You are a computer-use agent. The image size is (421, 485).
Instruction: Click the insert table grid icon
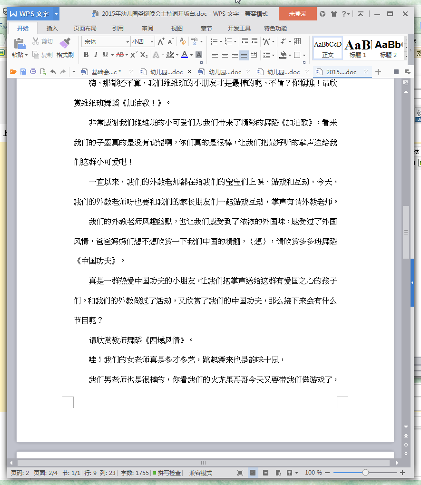[x=297, y=41]
